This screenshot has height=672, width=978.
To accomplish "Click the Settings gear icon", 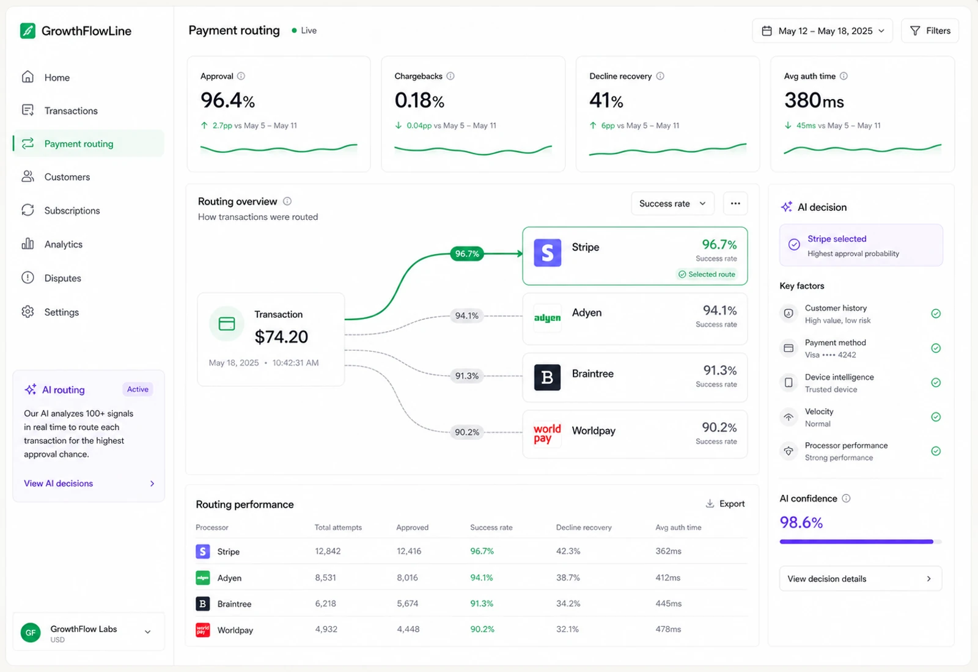I will tap(28, 312).
